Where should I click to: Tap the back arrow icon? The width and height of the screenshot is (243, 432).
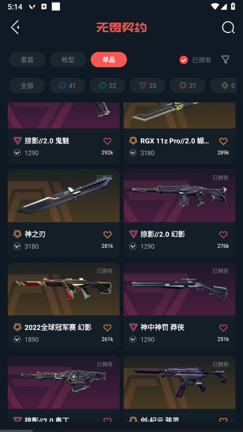[15, 27]
